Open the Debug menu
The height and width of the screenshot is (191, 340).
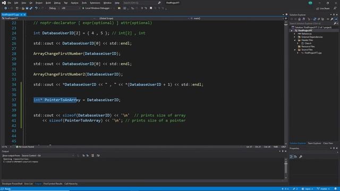(57, 3)
